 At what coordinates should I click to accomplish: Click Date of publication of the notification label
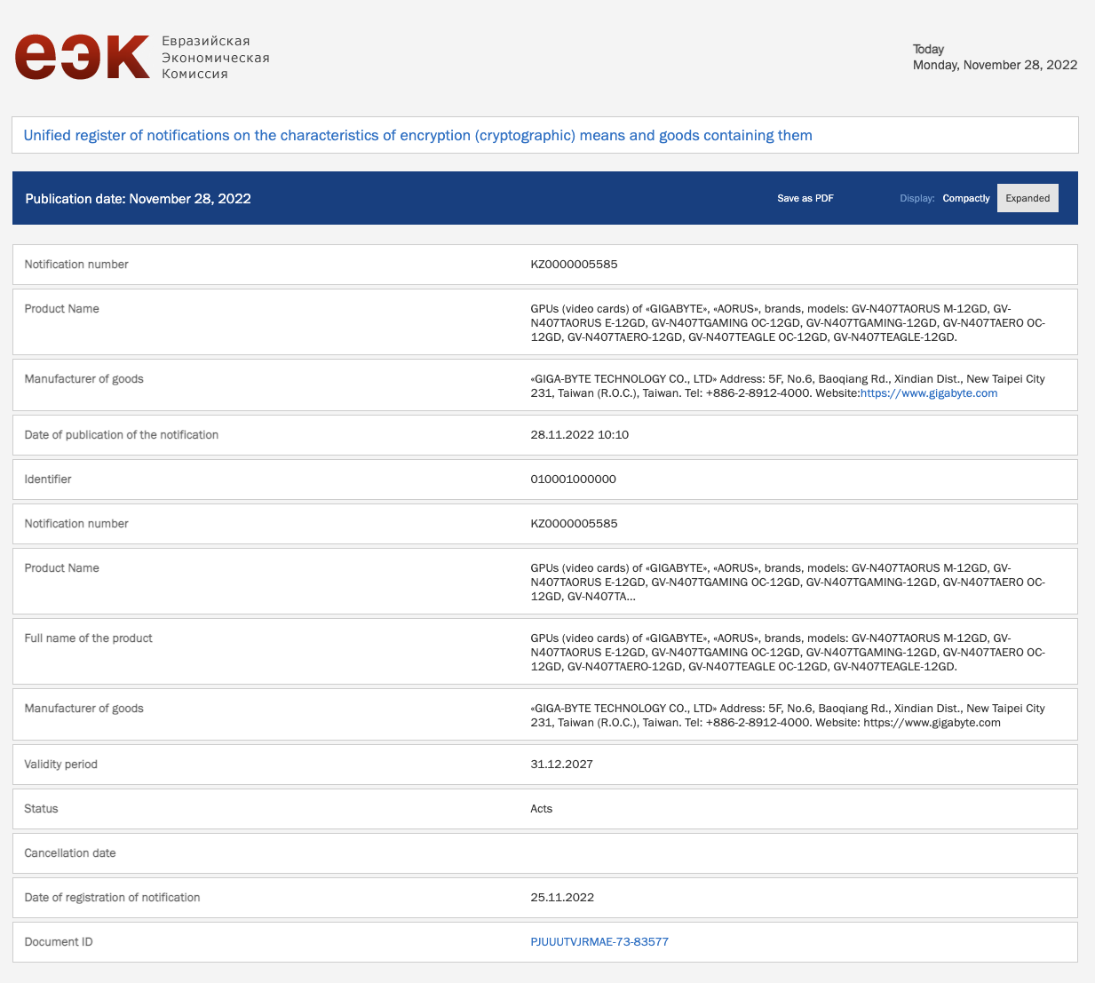click(x=121, y=435)
